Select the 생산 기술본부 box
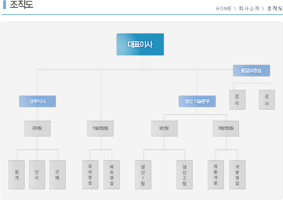The width and height of the screenshot is (283, 200). pos(197,101)
